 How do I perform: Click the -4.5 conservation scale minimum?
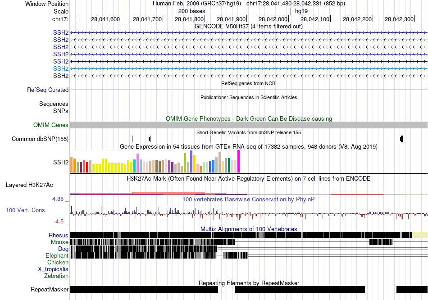[x=59, y=221]
